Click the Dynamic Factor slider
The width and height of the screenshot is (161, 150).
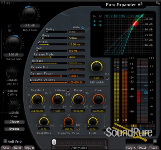point(49,76)
